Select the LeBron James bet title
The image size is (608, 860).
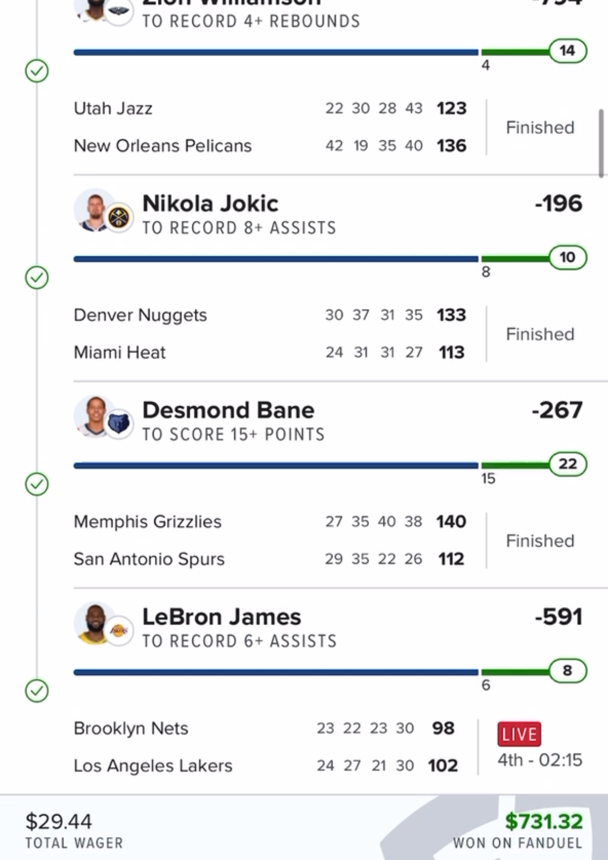click(x=221, y=617)
